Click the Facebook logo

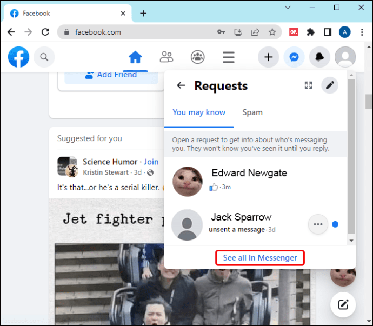(x=18, y=57)
